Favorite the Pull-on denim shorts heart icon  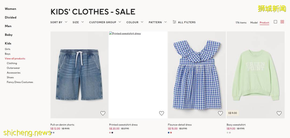[103, 113]
